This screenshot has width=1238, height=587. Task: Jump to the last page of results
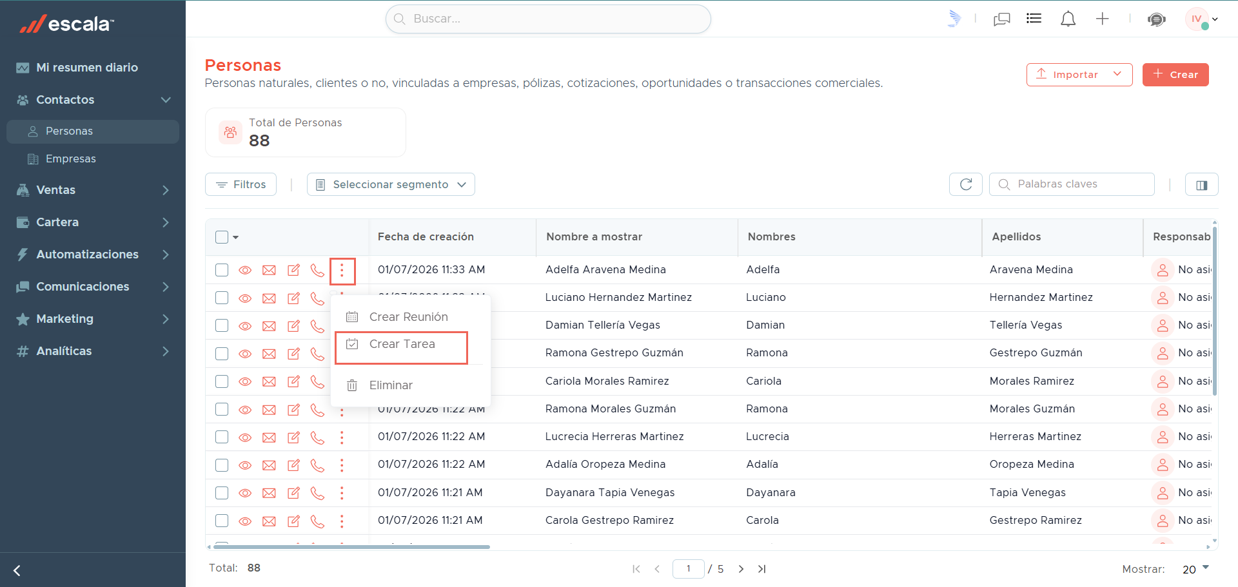[761, 569]
